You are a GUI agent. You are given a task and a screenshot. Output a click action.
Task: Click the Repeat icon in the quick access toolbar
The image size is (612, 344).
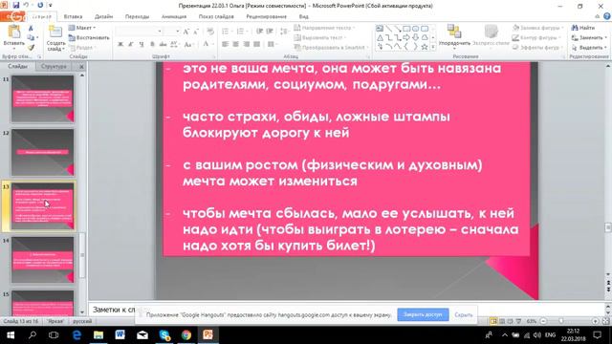pyautogui.click(x=40, y=5)
